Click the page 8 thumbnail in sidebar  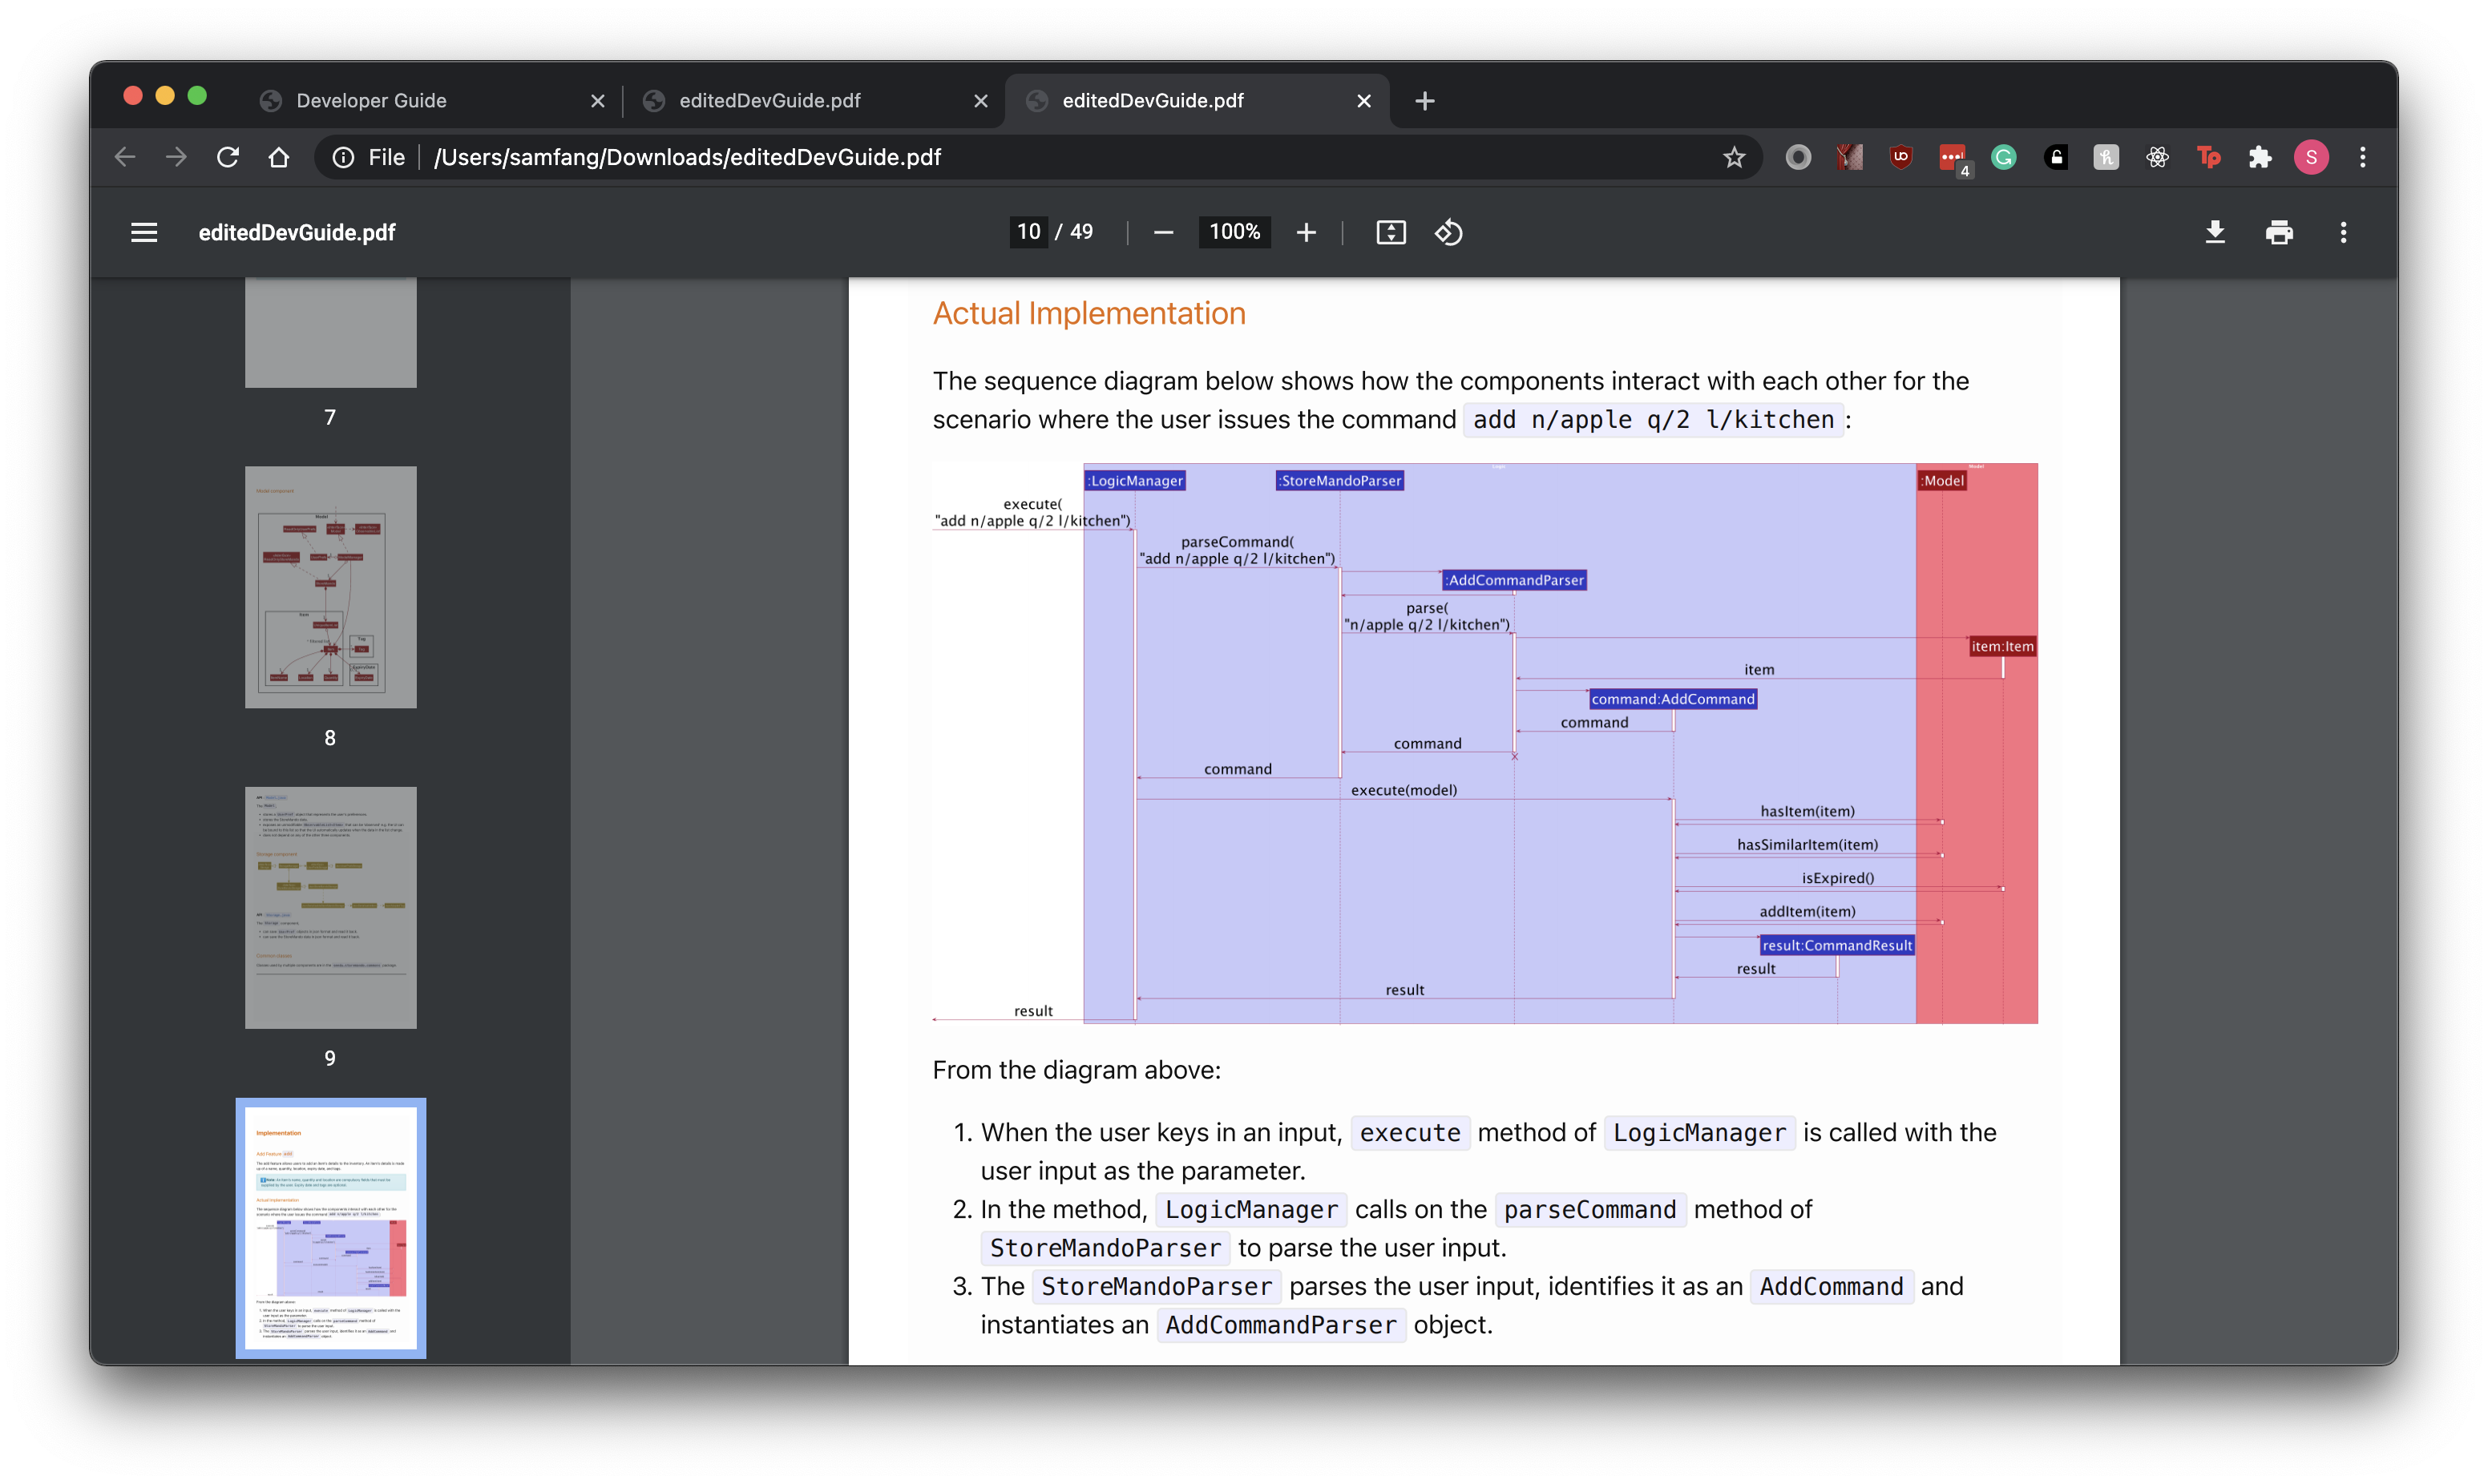tap(329, 587)
